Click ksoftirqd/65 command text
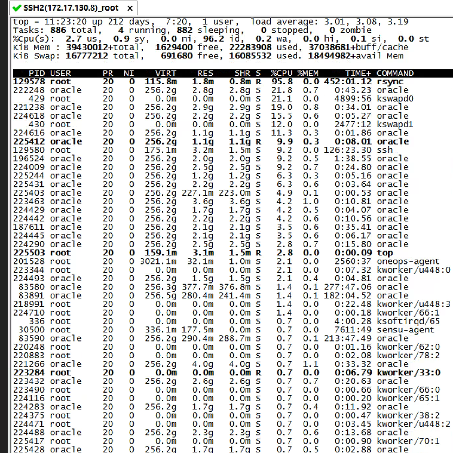453x453 pixels. pyautogui.click(x=408, y=321)
